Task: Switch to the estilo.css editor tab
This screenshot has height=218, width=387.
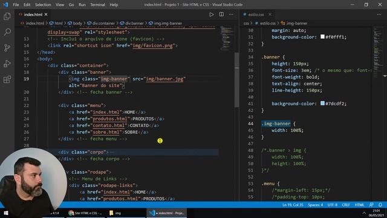Action: [x=256, y=15]
